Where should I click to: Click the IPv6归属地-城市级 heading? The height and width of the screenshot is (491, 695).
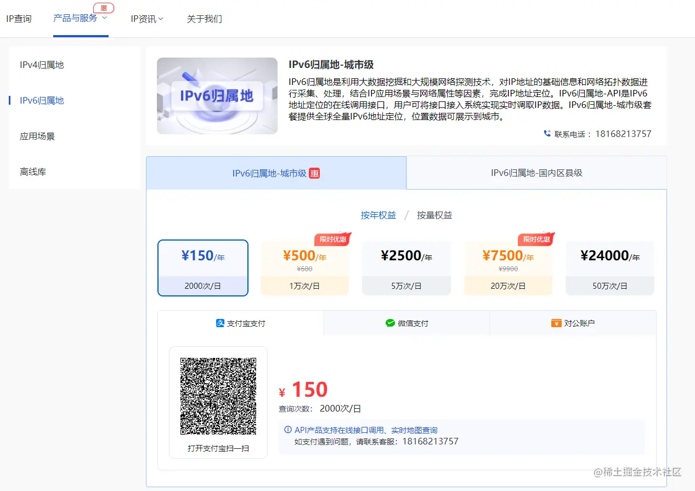[x=331, y=65]
